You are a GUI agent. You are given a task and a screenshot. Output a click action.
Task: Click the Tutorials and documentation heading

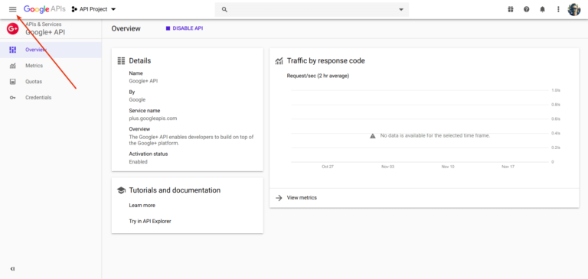pos(175,190)
